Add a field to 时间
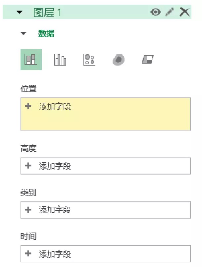This screenshot has width=202, height=267. click(x=55, y=254)
